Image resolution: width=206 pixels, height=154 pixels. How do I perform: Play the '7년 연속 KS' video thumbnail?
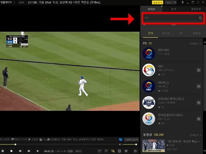(154, 146)
